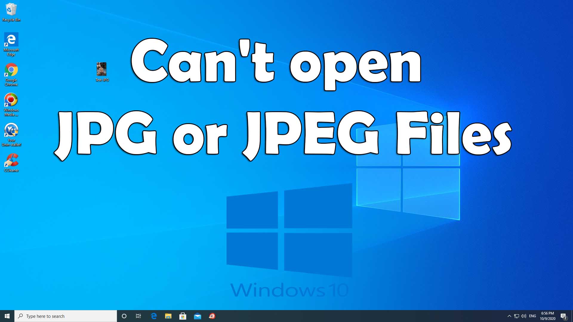Screen dimensions: 573x322
Task: Select the Microsoft Store taskbar icon
Action: coord(183,316)
